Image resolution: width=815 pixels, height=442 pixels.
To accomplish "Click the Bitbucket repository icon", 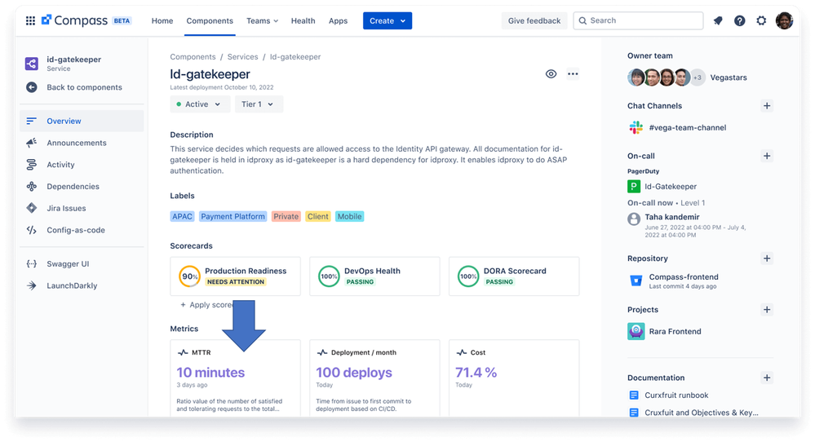I will (636, 281).
